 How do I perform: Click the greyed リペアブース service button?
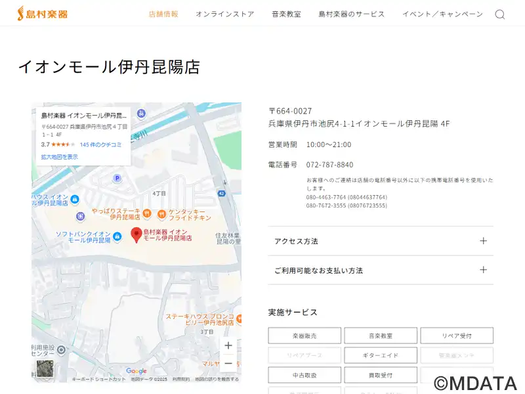click(304, 355)
